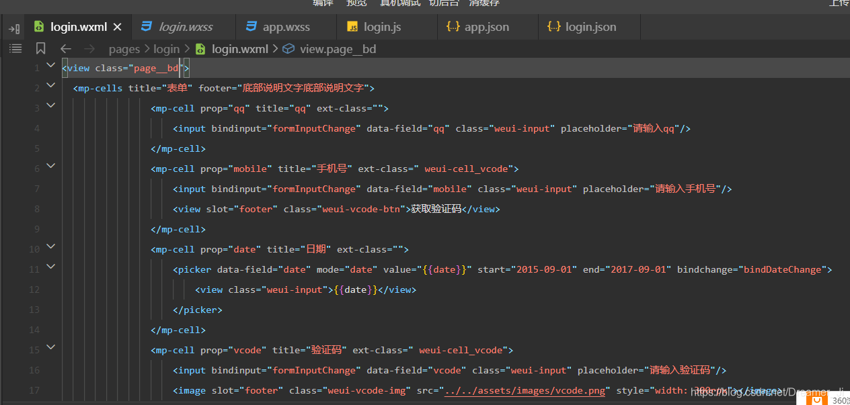Select the login.json tab

[589, 27]
